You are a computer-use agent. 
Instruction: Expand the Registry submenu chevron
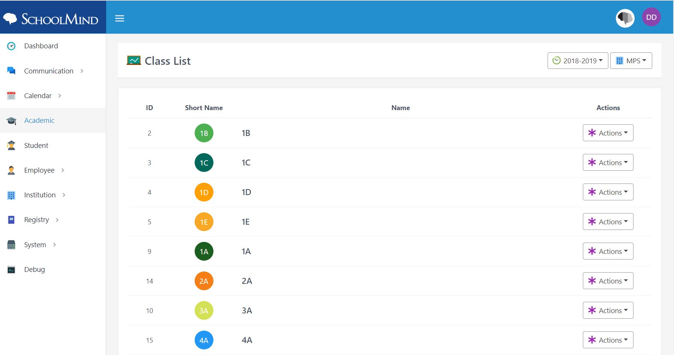(x=57, y=220)
